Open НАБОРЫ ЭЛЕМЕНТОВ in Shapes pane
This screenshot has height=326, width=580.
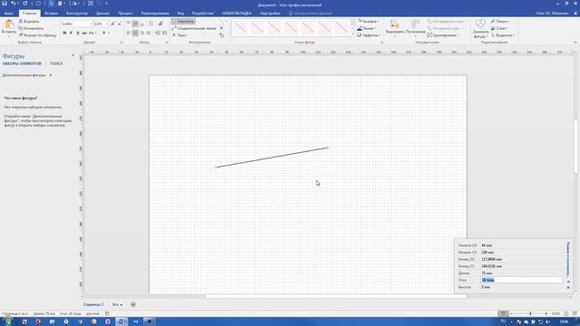pos(22,63)
